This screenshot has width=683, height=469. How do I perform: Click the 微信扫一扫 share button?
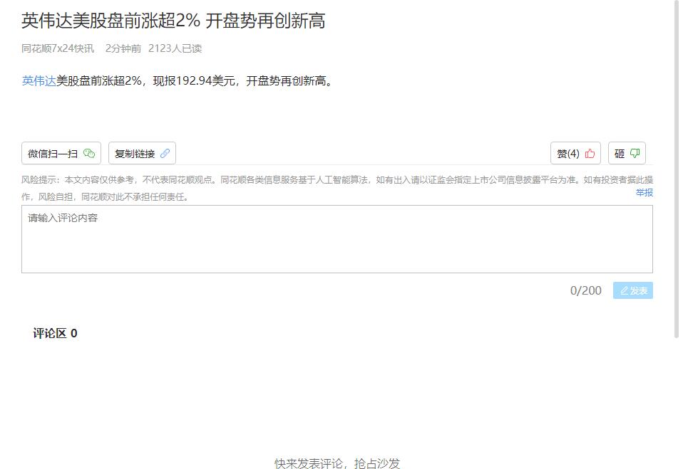[61, 154]
